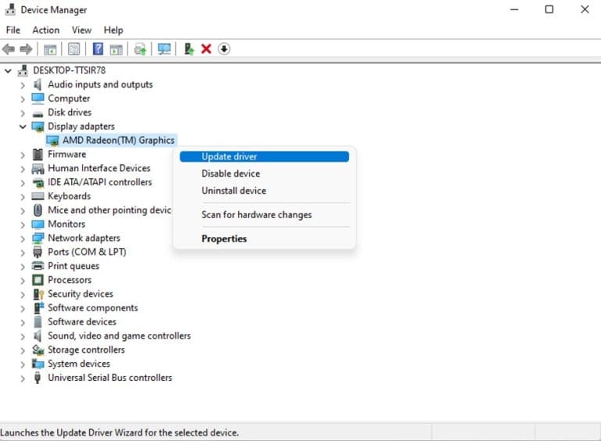This screenshot has width=601, height=441.
Task: Choose Uninstall device from context menu
Action: point(233,191)
